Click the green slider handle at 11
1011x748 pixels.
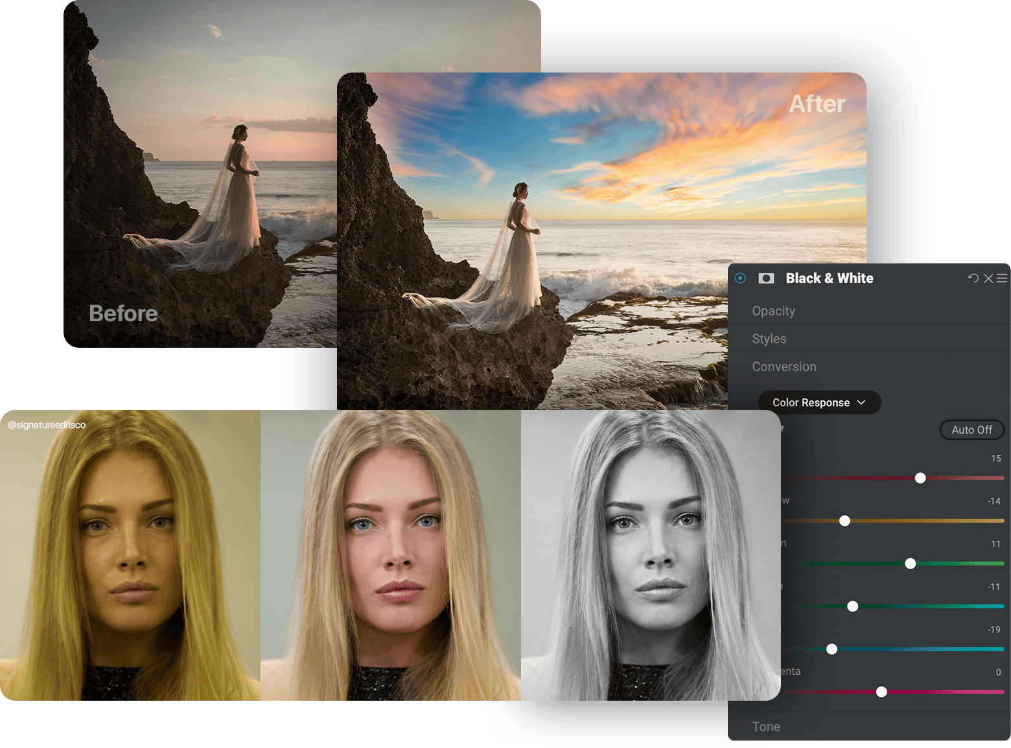[911, 563]
